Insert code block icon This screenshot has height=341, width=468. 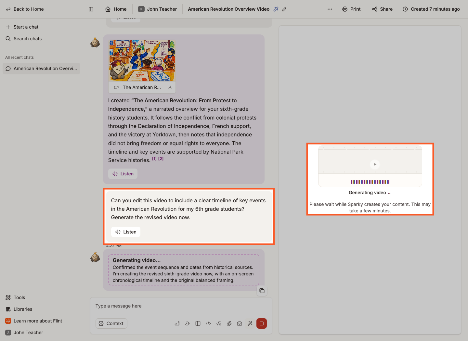tap(208, 323)
